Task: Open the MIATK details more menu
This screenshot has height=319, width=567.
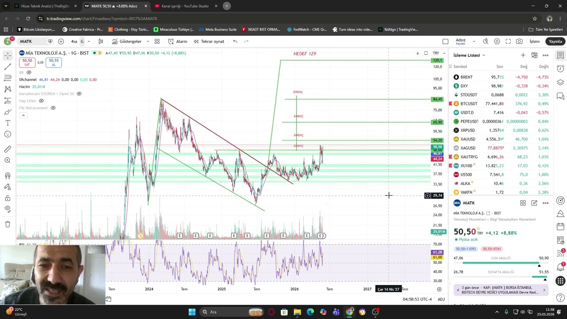Action: [545, 203]
